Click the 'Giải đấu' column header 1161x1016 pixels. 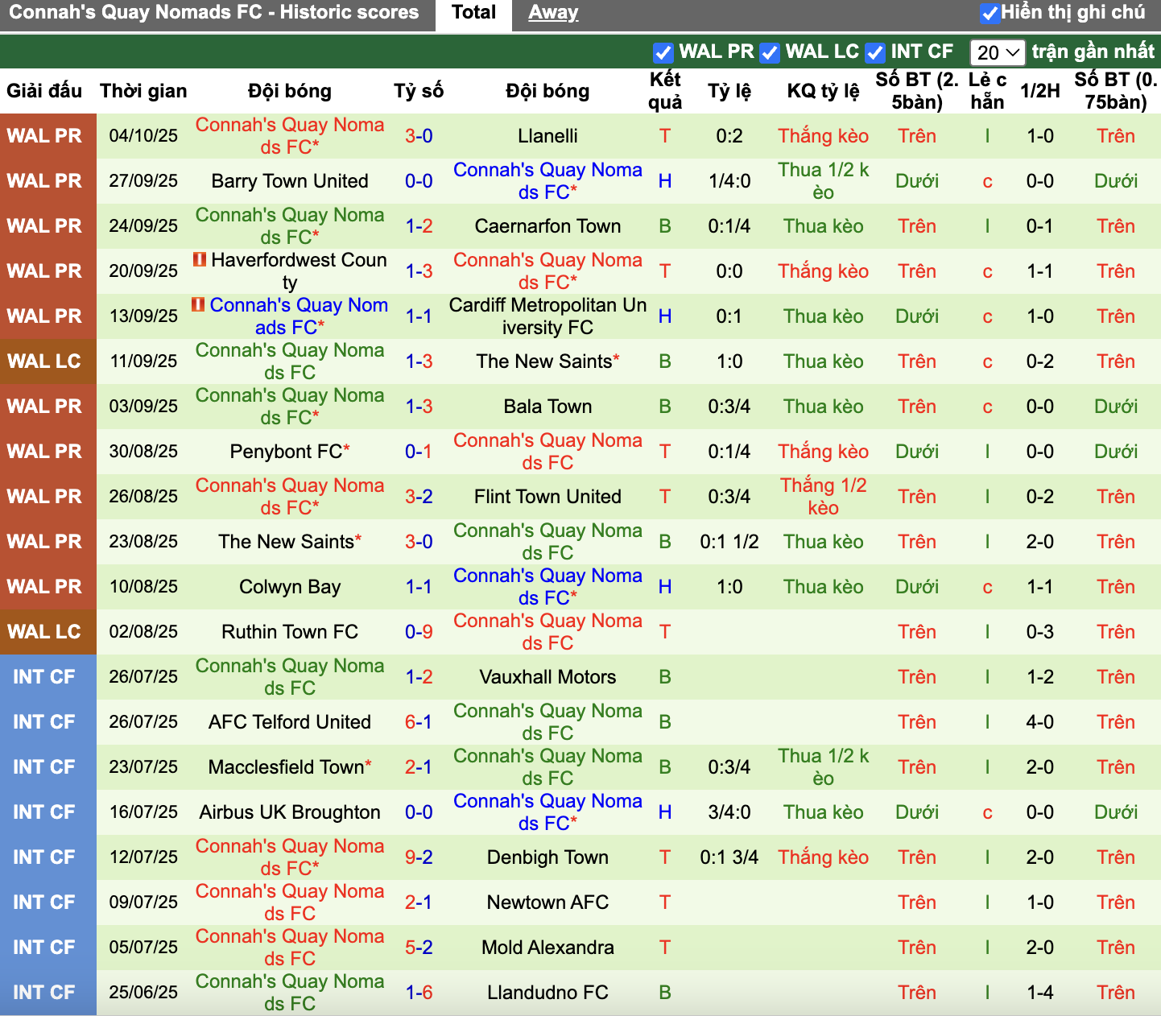pyautogui.click(x=44, y=91)
